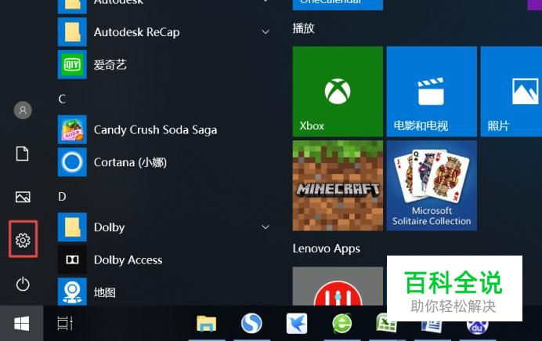Open Microsoft Solitaire Collection tile
The image size is (542, 341).
click(x=432, y=186)
